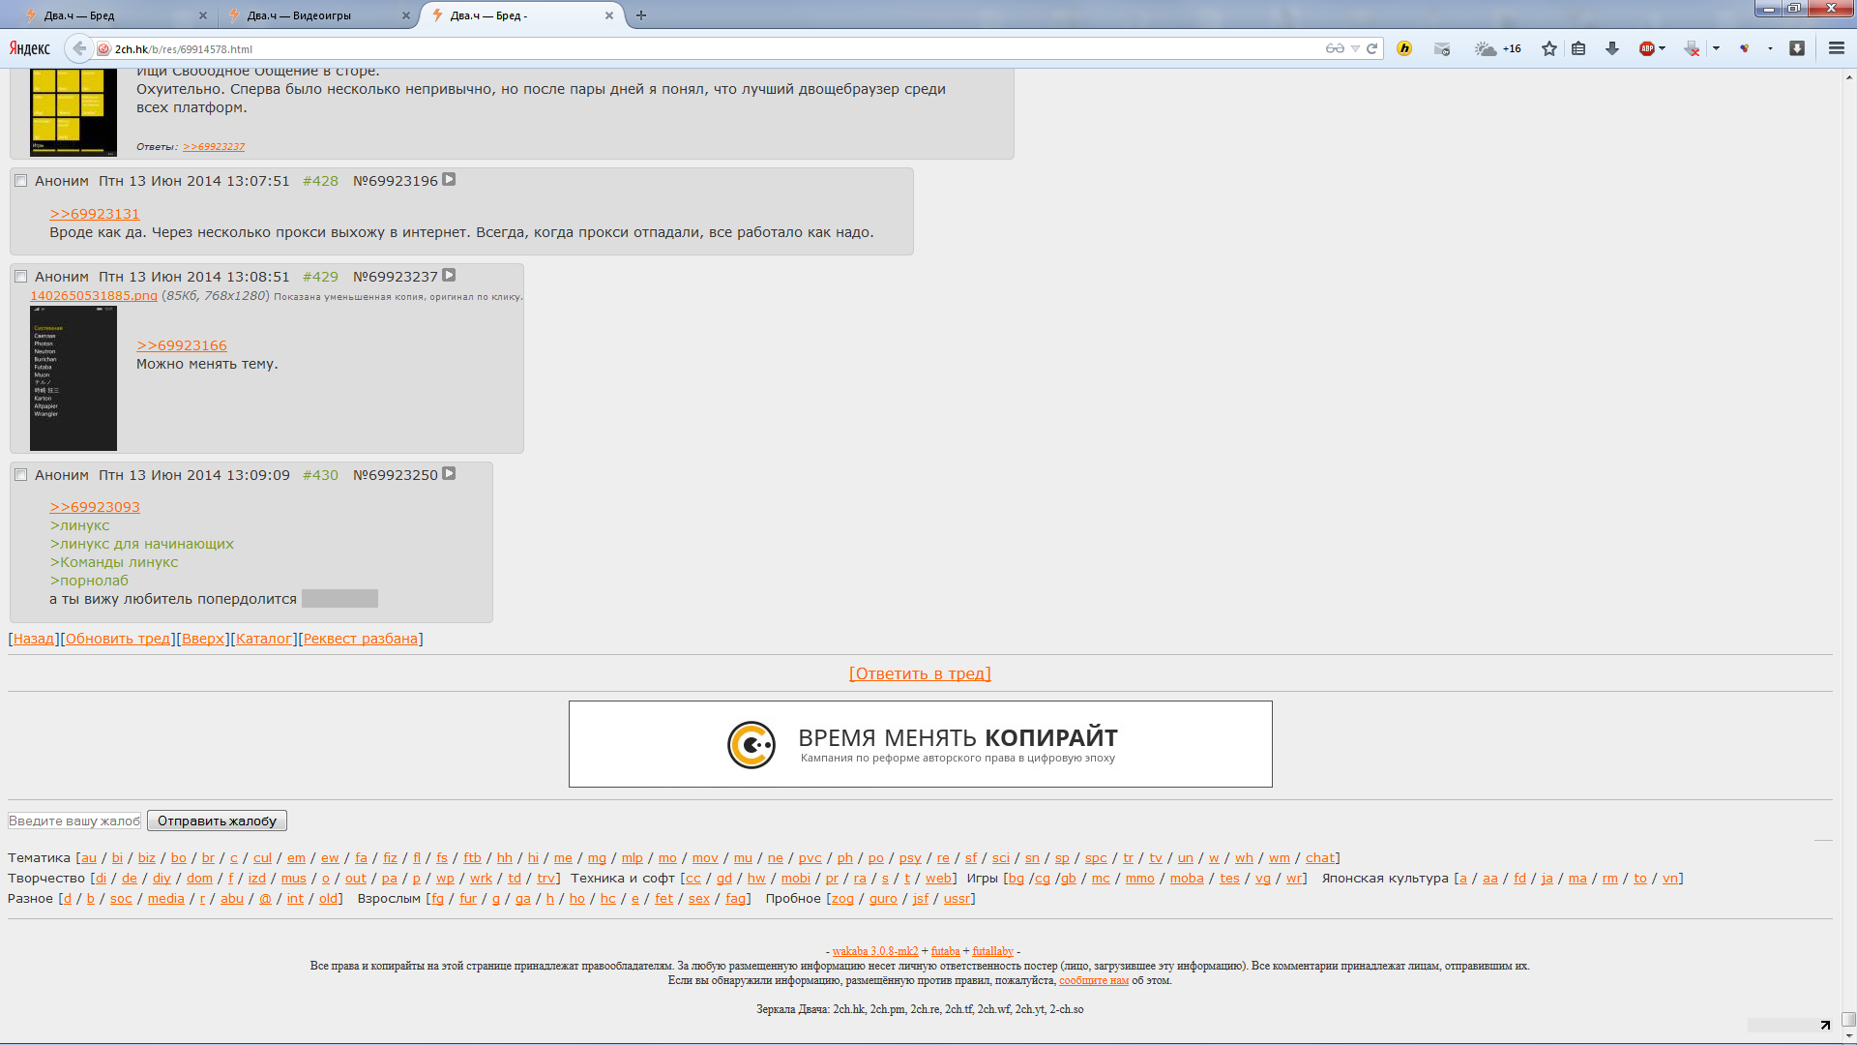Viewport: 1857px width, 1045px height.
Task: Expand the Adblock Plus dropdown arrow
Action: pos(1663,48)
